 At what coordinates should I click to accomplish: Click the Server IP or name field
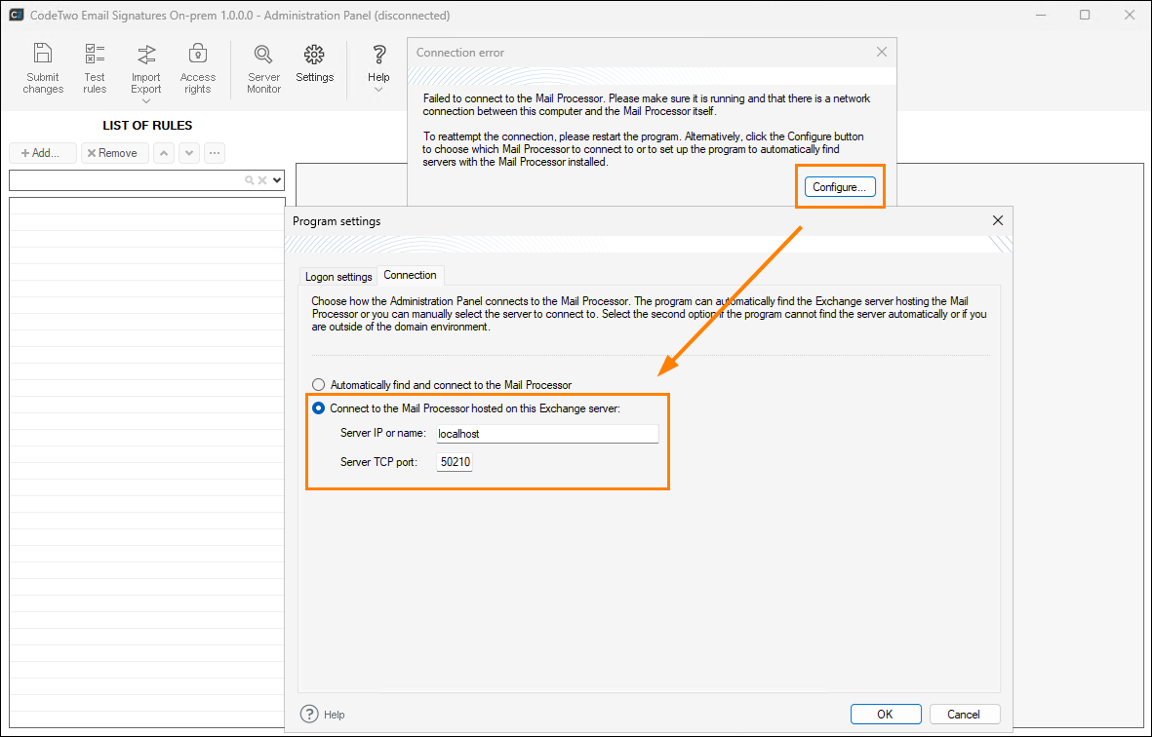(546, 434)
